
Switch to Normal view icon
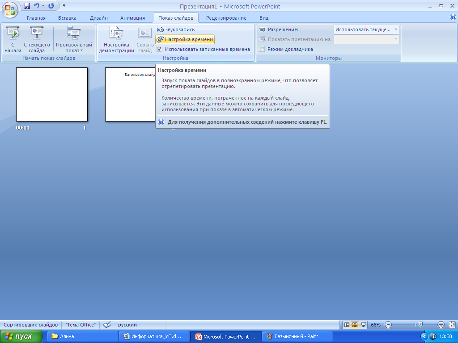[x=347, y=325]
